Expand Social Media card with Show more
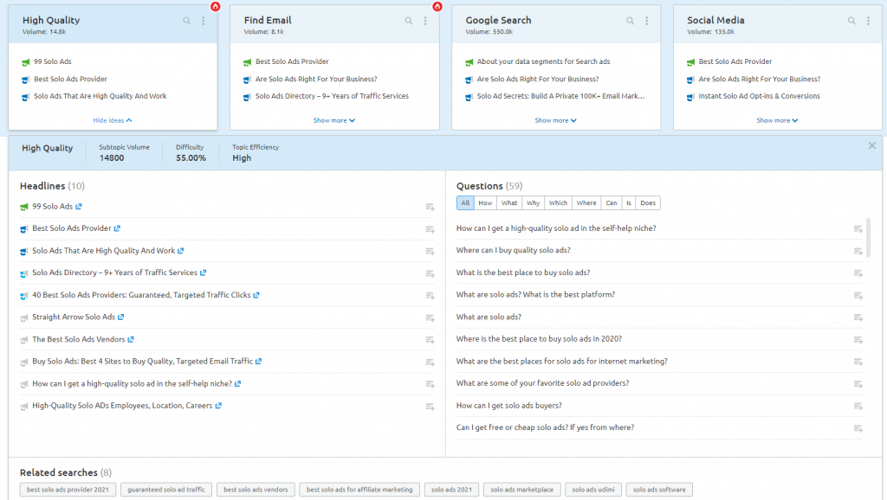 (x=777, y=120)
